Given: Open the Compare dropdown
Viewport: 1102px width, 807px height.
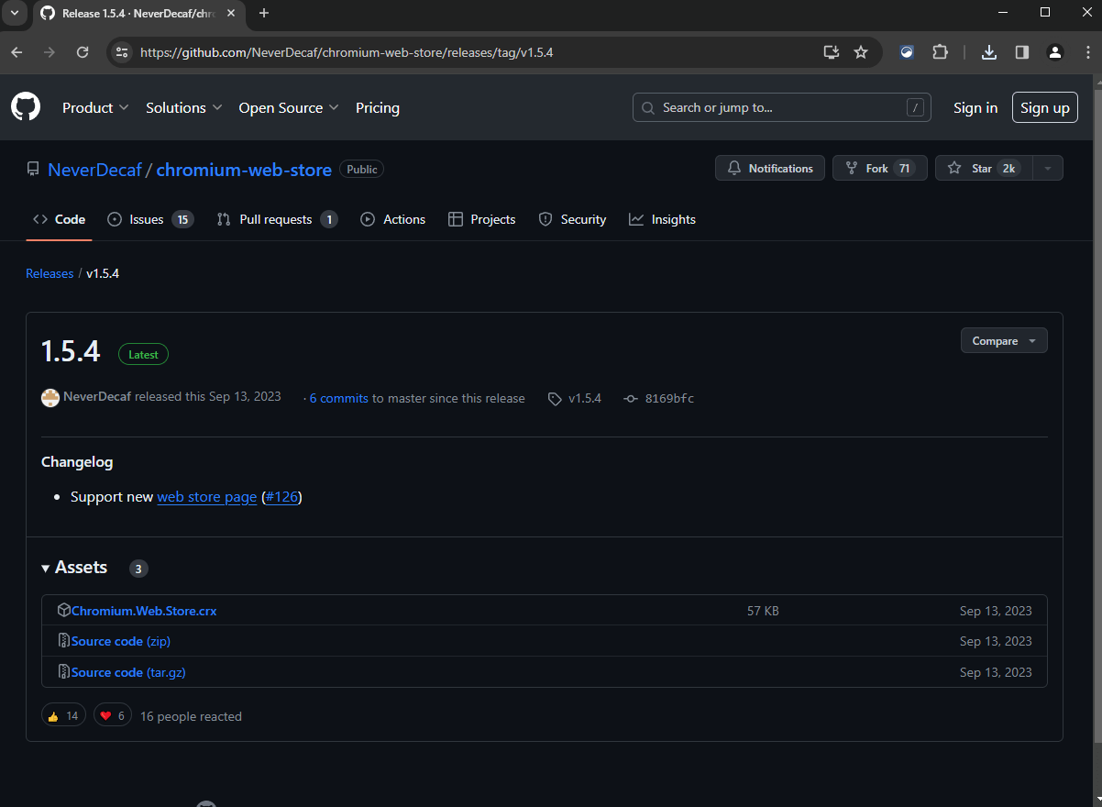Looking at the screenshot, I should tap(1004, 341).
